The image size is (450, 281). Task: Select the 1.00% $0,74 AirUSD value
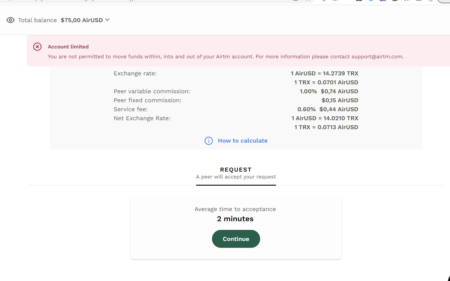click(x=329, y=91)
